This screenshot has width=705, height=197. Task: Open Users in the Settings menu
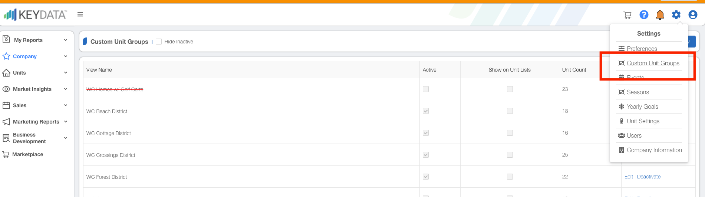click(x=634, y=135)
